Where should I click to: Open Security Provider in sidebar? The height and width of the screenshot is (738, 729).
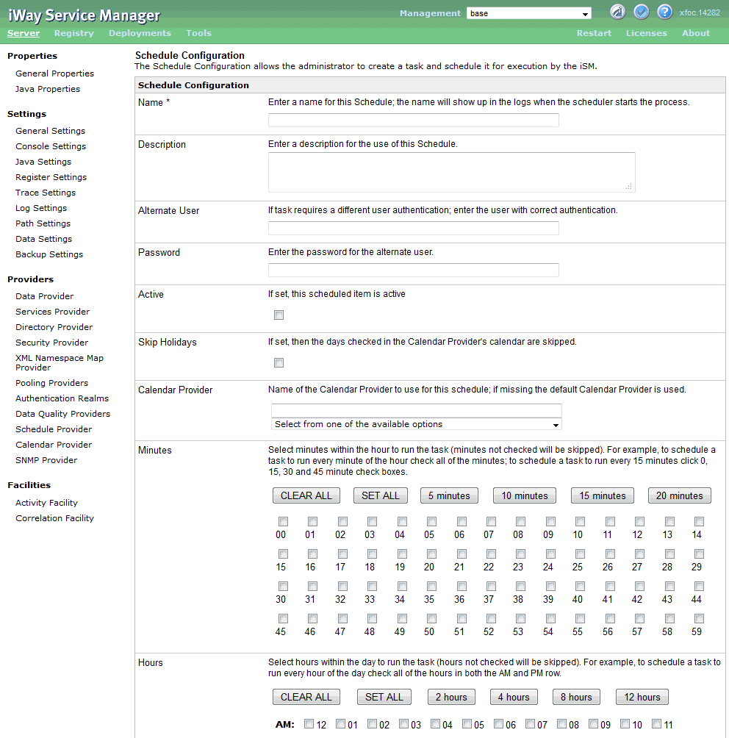[51, 343]
